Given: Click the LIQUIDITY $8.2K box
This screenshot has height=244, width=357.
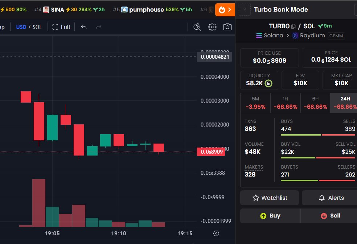Looking at the screenshot, I should coord(259,80).
